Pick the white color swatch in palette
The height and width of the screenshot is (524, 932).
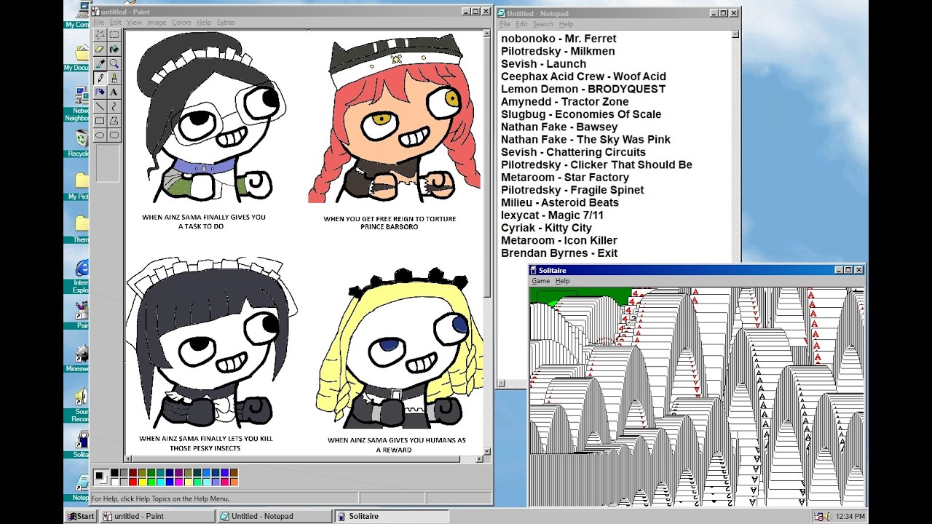(x=114, y=482)
